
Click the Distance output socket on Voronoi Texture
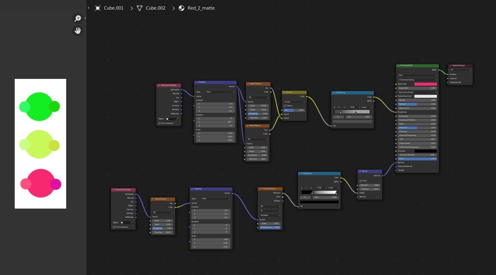283,193
